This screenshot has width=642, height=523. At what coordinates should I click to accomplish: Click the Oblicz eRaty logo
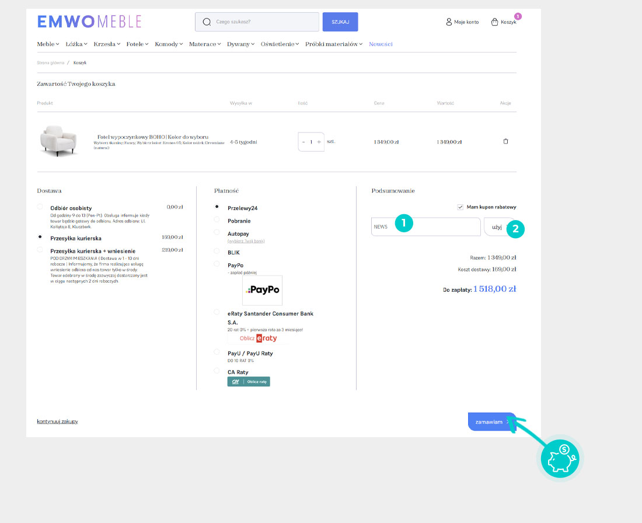pos(259,339)
